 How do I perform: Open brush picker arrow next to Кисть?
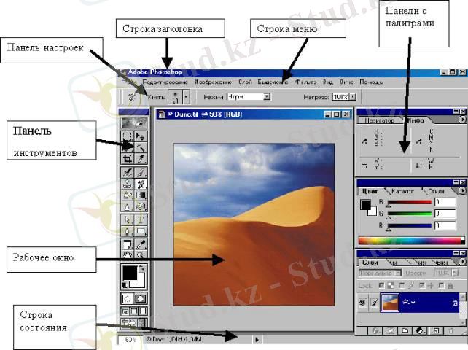[186, 97]
